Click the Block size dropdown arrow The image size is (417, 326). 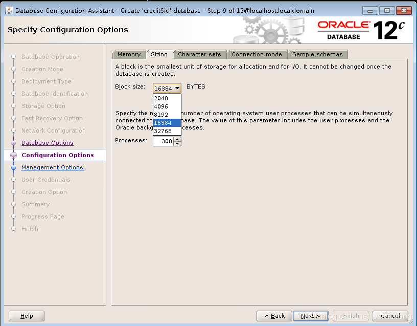click(x=177, y=88)
